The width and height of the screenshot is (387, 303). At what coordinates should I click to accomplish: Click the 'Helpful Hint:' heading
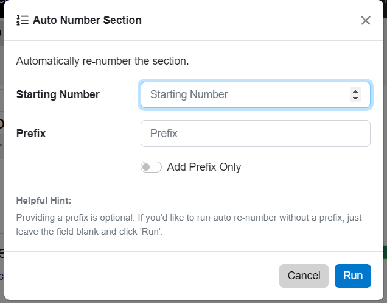(x=44, y=200)
